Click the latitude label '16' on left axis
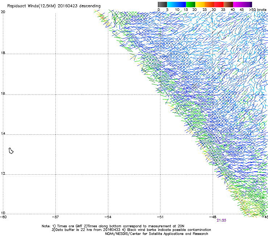This screenshot has width=268, height=236. point(3,94)
